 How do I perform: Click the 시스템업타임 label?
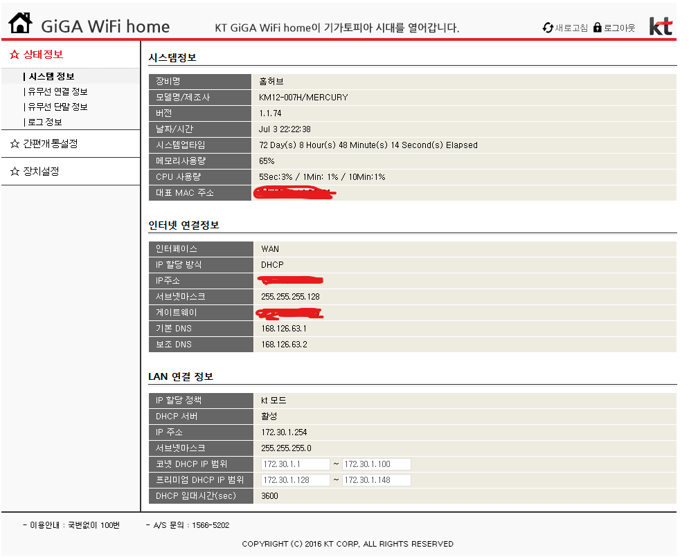(180, 145)
